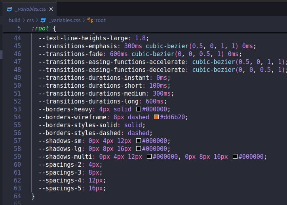
Task: Click the --spacings-5 property
Action: (x=60, y=188)
